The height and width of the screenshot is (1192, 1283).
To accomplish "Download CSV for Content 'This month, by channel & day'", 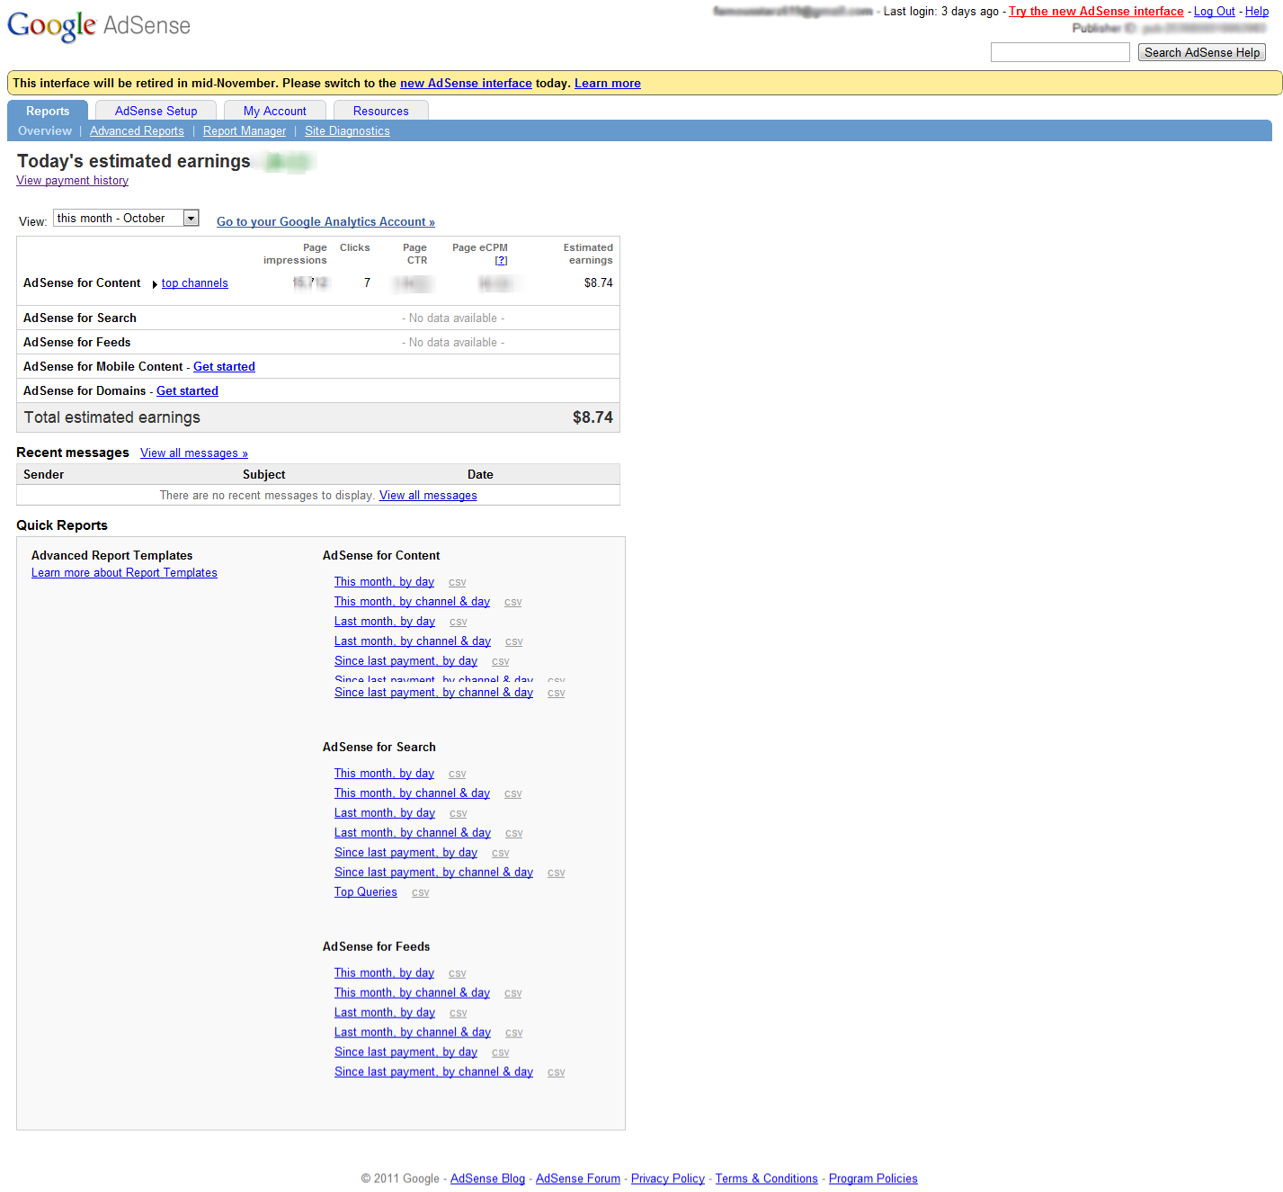I will click(x=512, y=603).
